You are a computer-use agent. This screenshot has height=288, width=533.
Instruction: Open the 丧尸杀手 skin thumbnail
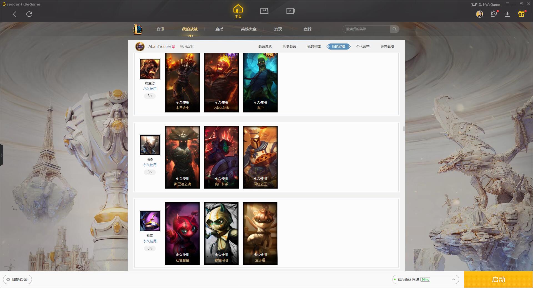[x=221, y=157]
